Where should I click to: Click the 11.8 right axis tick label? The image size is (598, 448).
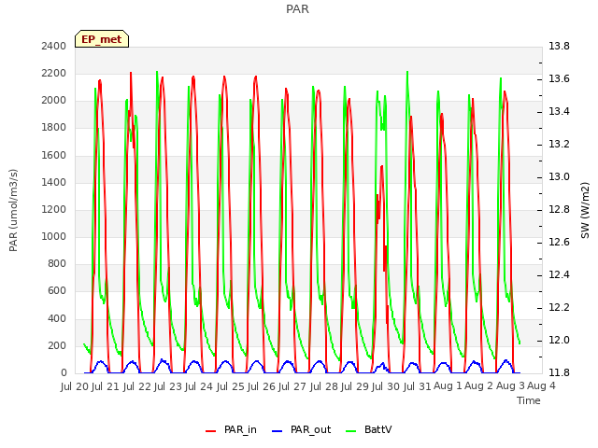(559, 373)
